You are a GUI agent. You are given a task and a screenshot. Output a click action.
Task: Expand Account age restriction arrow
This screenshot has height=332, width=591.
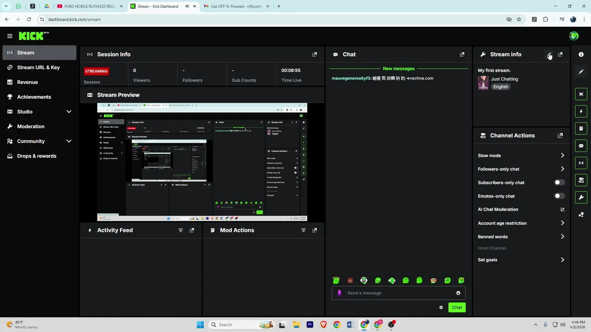pos(562,223)
